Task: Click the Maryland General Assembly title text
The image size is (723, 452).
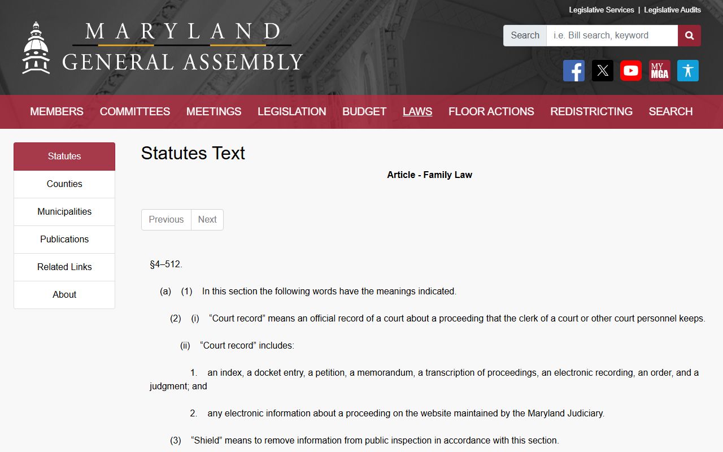Action: 182,47
